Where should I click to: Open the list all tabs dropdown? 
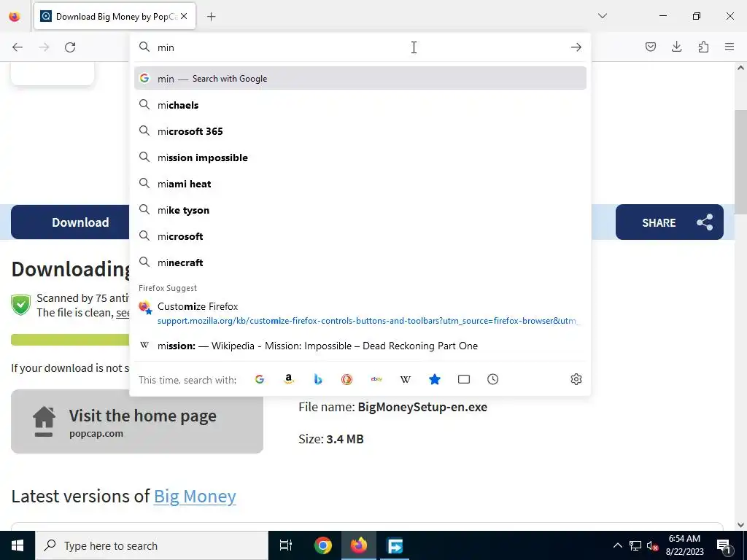click(602, 16)
